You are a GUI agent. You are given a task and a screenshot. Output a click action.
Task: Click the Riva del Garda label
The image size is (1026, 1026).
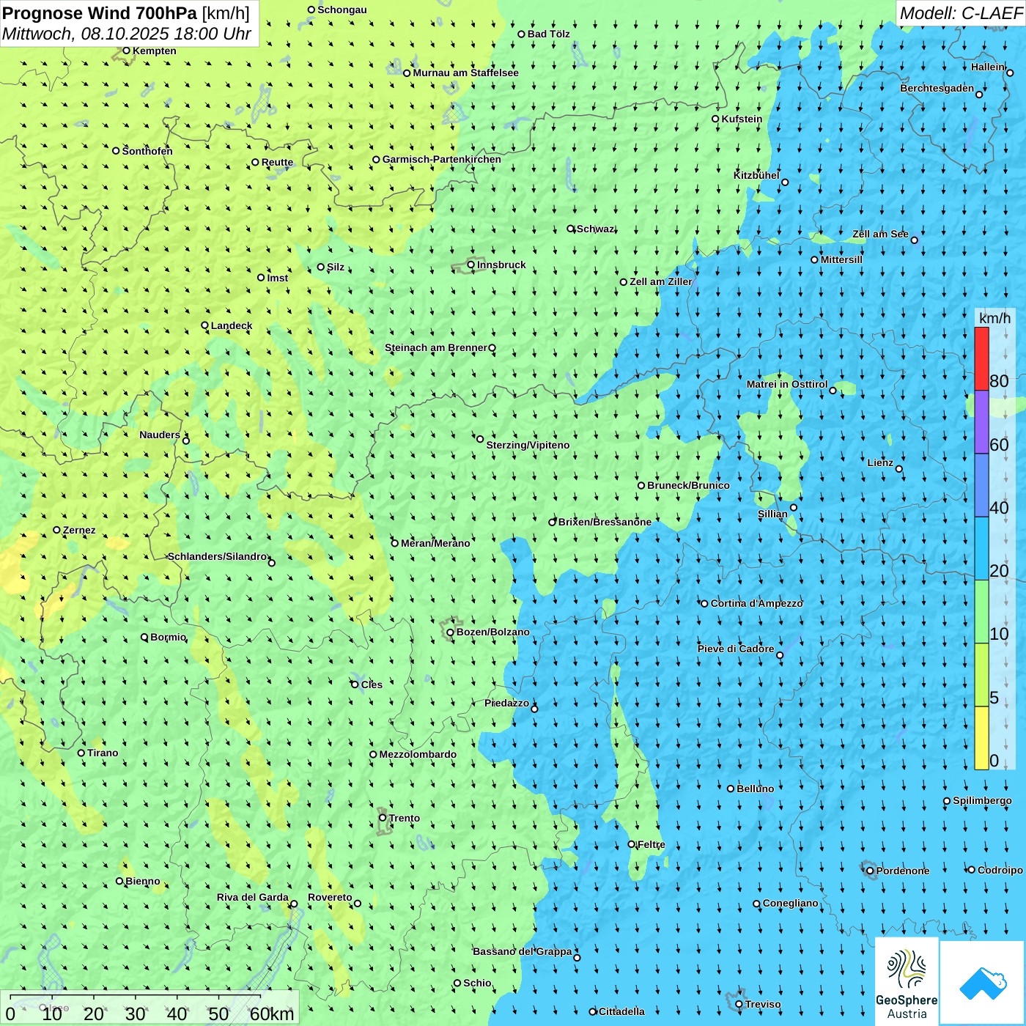253,897
